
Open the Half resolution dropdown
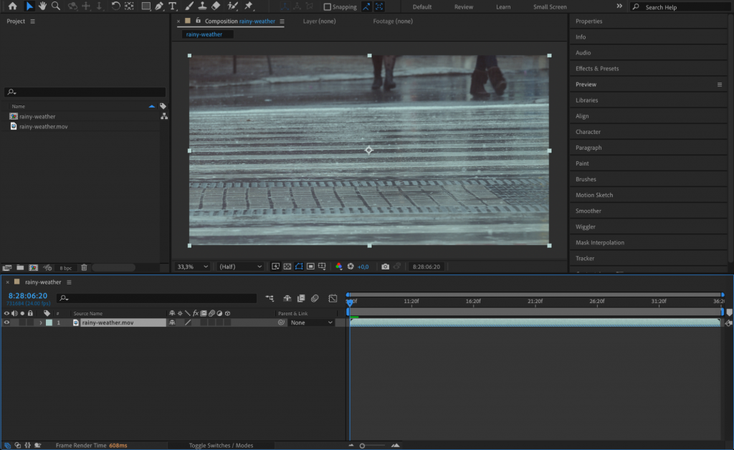click(240, 266)
